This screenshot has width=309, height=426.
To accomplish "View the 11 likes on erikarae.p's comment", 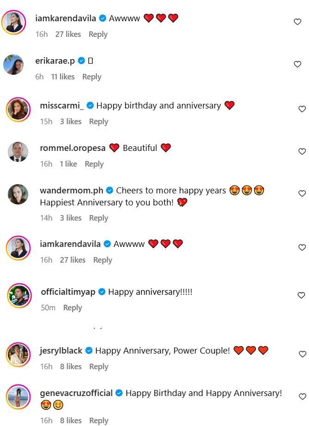I will pos(64,77).
